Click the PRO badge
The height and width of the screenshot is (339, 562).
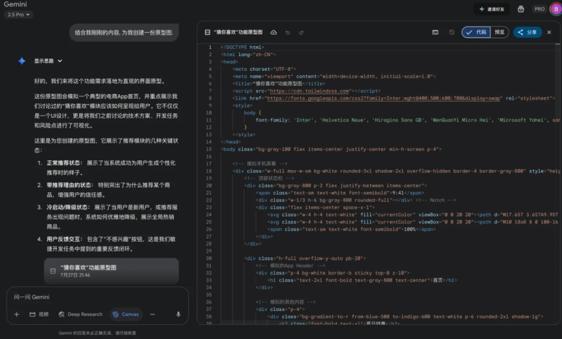[539, 9]
